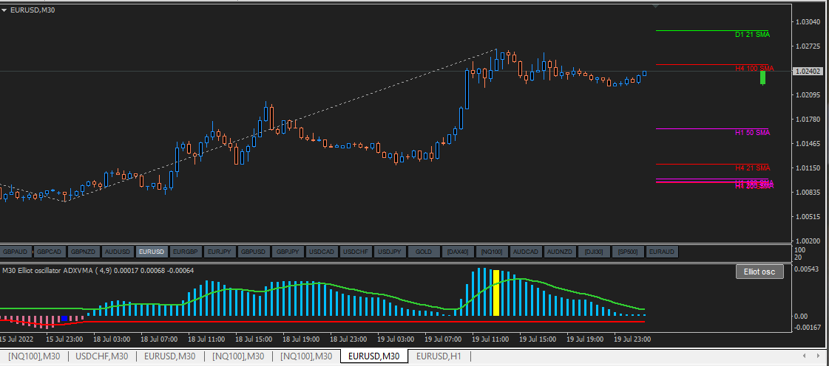Click the 1.01780 price axis value

tap(808, 120)
